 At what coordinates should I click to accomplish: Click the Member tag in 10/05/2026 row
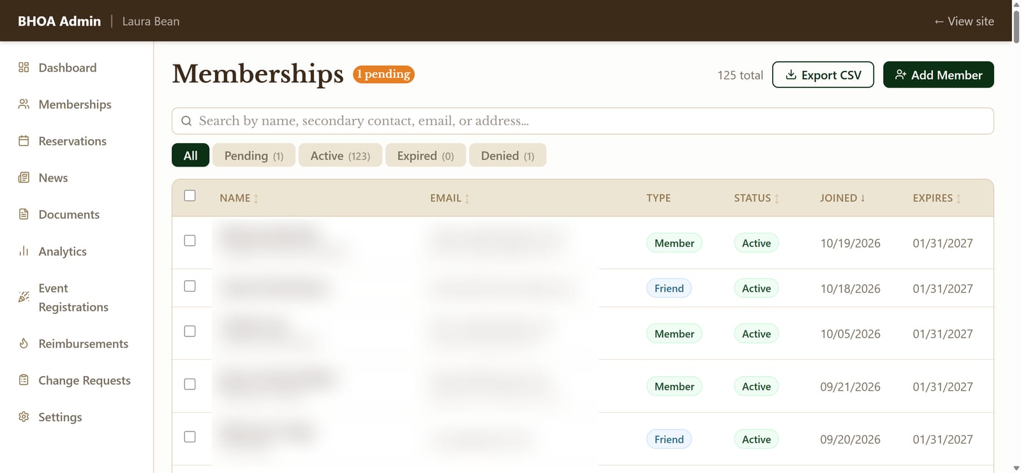[x=674, y=334]
